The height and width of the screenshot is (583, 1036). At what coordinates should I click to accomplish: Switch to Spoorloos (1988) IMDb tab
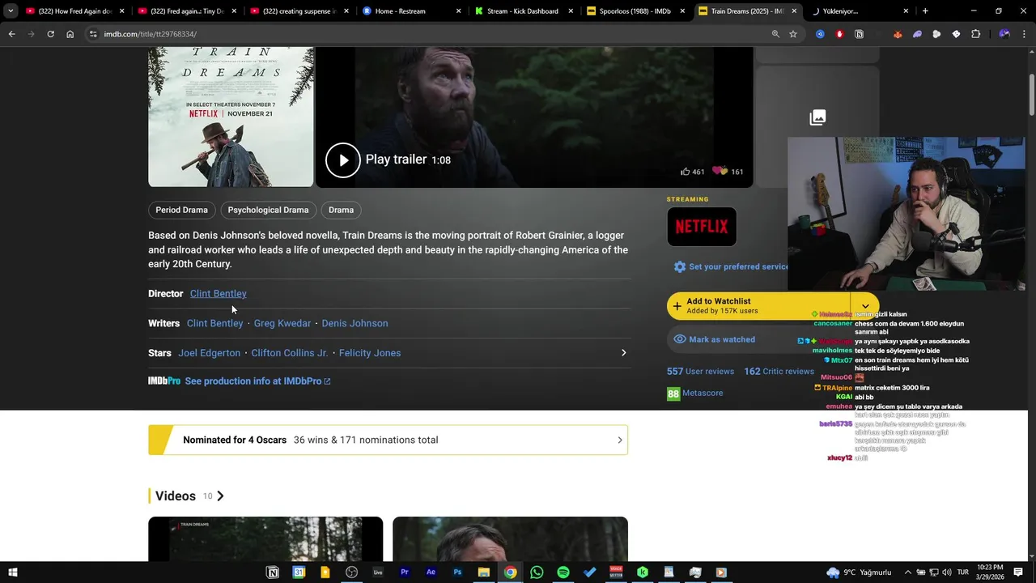[635, 11]
